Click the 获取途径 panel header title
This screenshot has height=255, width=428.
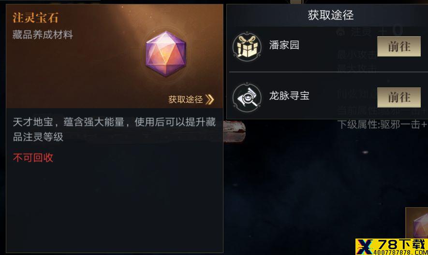pos(331,15)
